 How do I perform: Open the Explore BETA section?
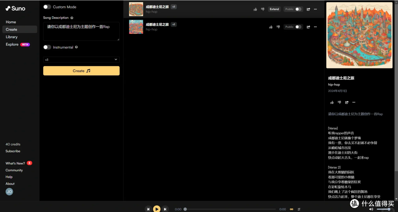(18, 44)
